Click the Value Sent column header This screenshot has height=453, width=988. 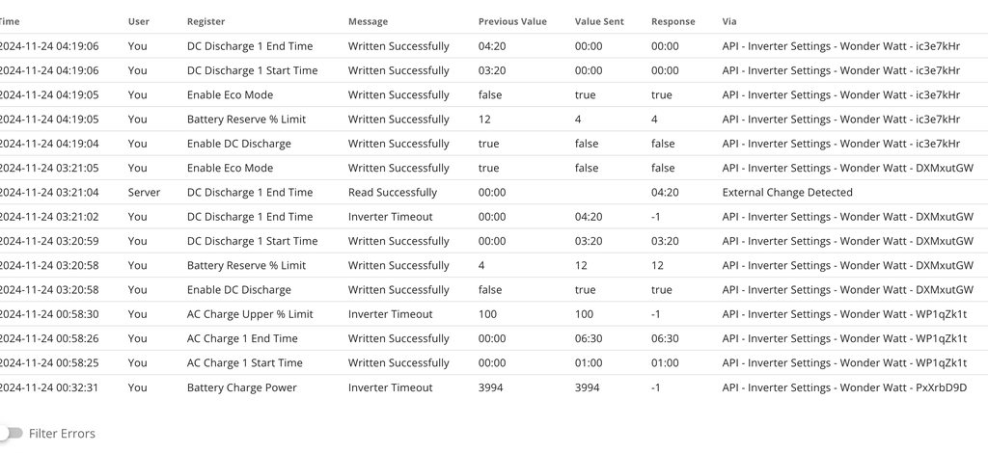click(599, 21)
